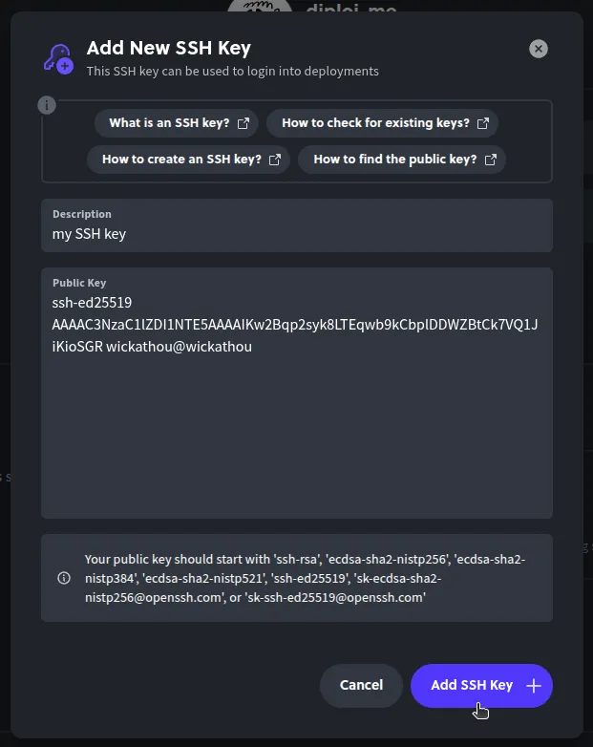
Task: Click external-link icon beside "How to check for existing keys?"
Action: [483, 123]
